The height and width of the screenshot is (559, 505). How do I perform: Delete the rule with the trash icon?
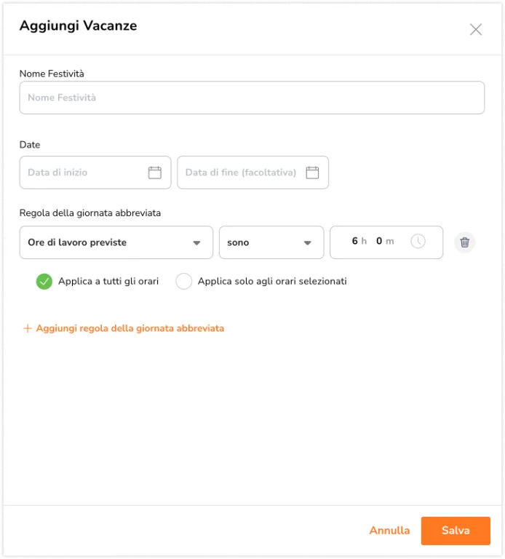(464, 242)
